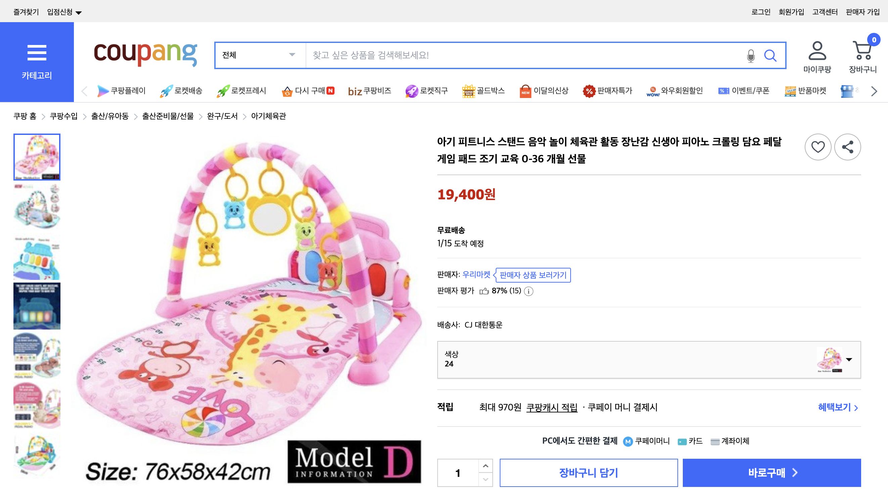
Task: Open the 카테고리 hamburger menu
Action: tap(37, 52)
